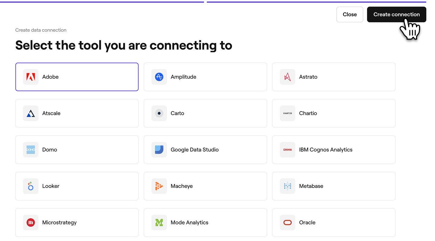Click the first progress bar segment
The height and width of the screenshot is (241, 435).
(102, 2)
